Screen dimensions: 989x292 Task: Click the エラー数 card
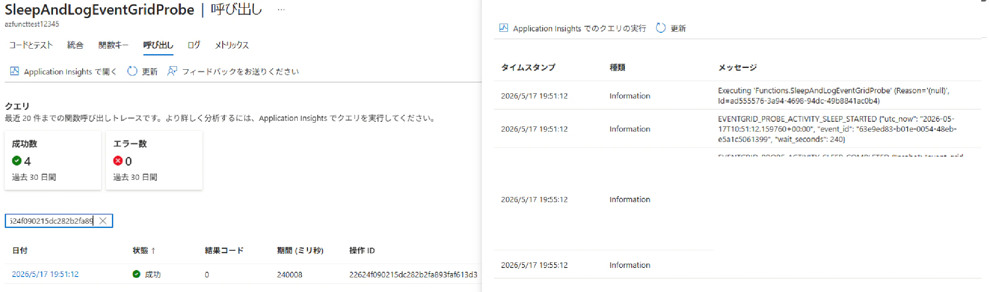click(154, 160)
